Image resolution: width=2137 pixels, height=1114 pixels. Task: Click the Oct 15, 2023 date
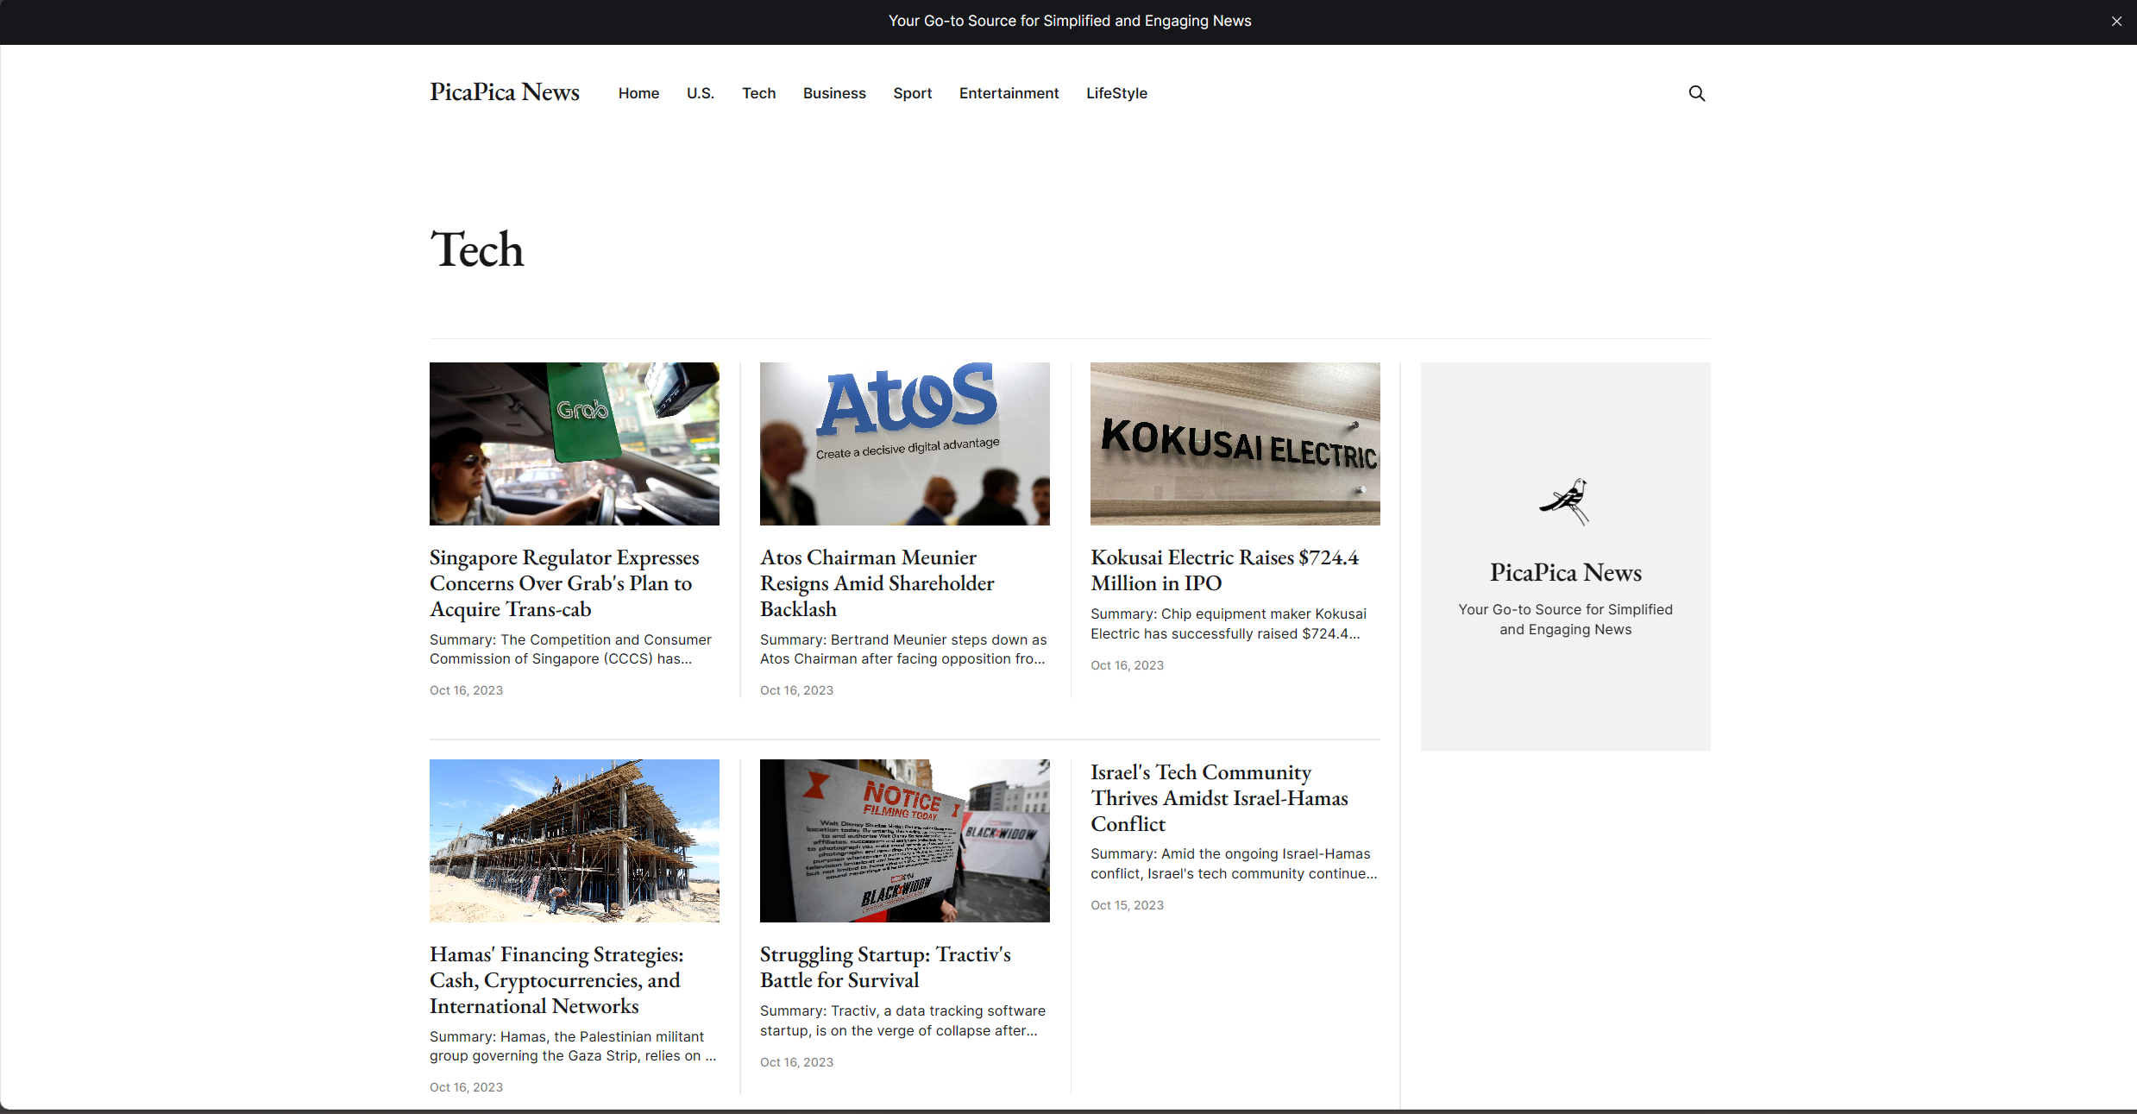pyautogui.click(x=1127, y=905)
